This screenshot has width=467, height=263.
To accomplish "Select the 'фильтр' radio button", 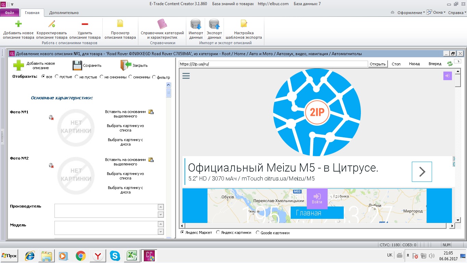I will pos(154,77).
